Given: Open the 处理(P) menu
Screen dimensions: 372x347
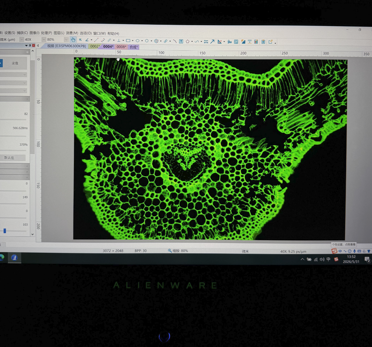Looking at the screenshot, I should point(46,33).
